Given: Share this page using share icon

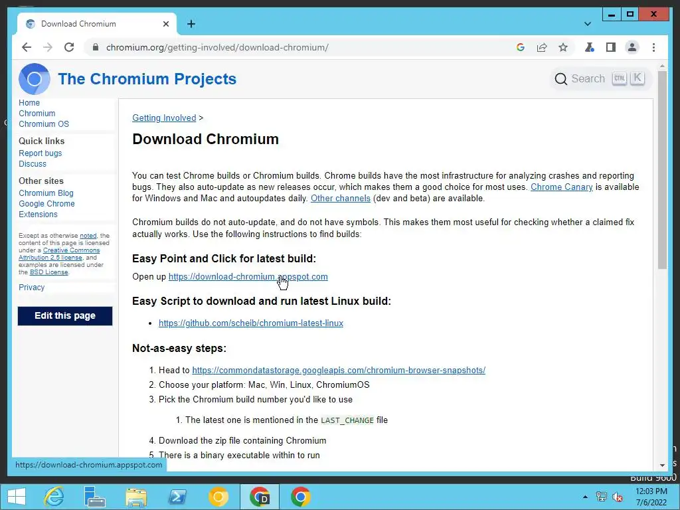Looking at the screenshot, I should [542, 47].
